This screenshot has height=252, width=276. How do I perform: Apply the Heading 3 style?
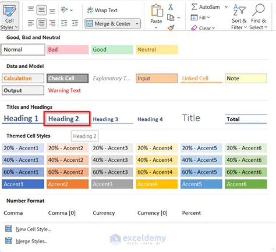112,119
